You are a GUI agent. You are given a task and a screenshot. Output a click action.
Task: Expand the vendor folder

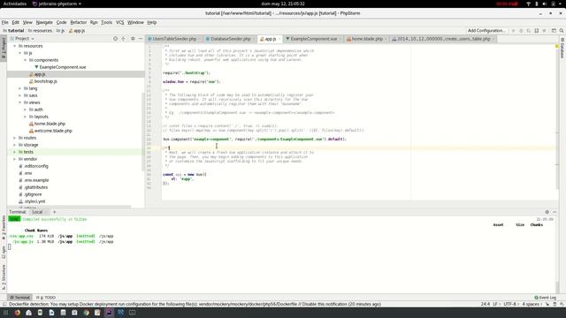coord(15,159)
